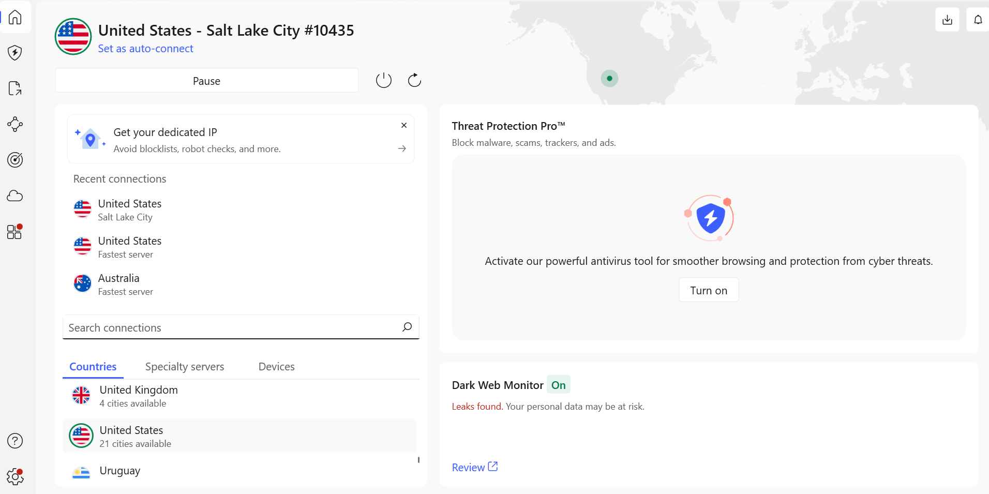Open Threat Protection shield in sidebar
The image size is (989, 494).
coord(15,53)
